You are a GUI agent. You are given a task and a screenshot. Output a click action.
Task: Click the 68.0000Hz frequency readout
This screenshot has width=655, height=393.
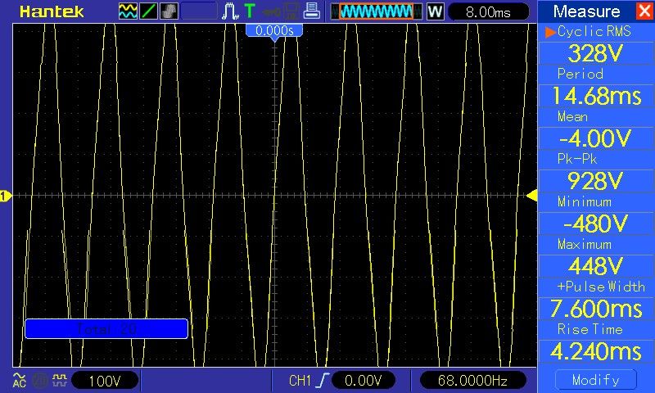472,381
